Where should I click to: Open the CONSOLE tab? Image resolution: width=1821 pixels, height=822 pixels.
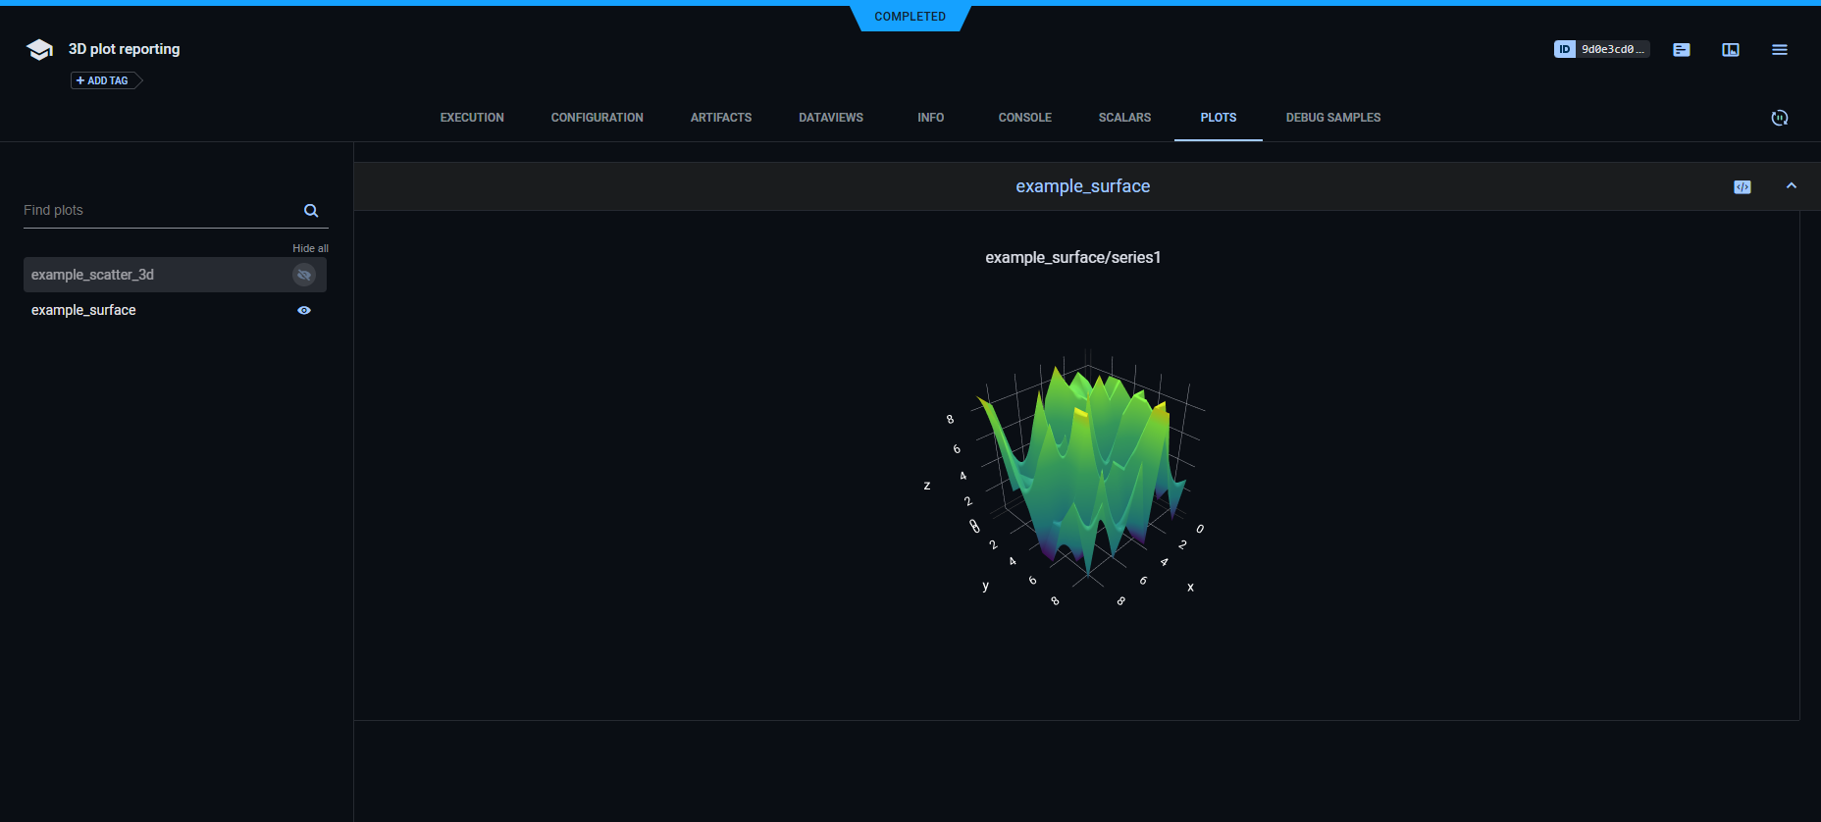1024,118
